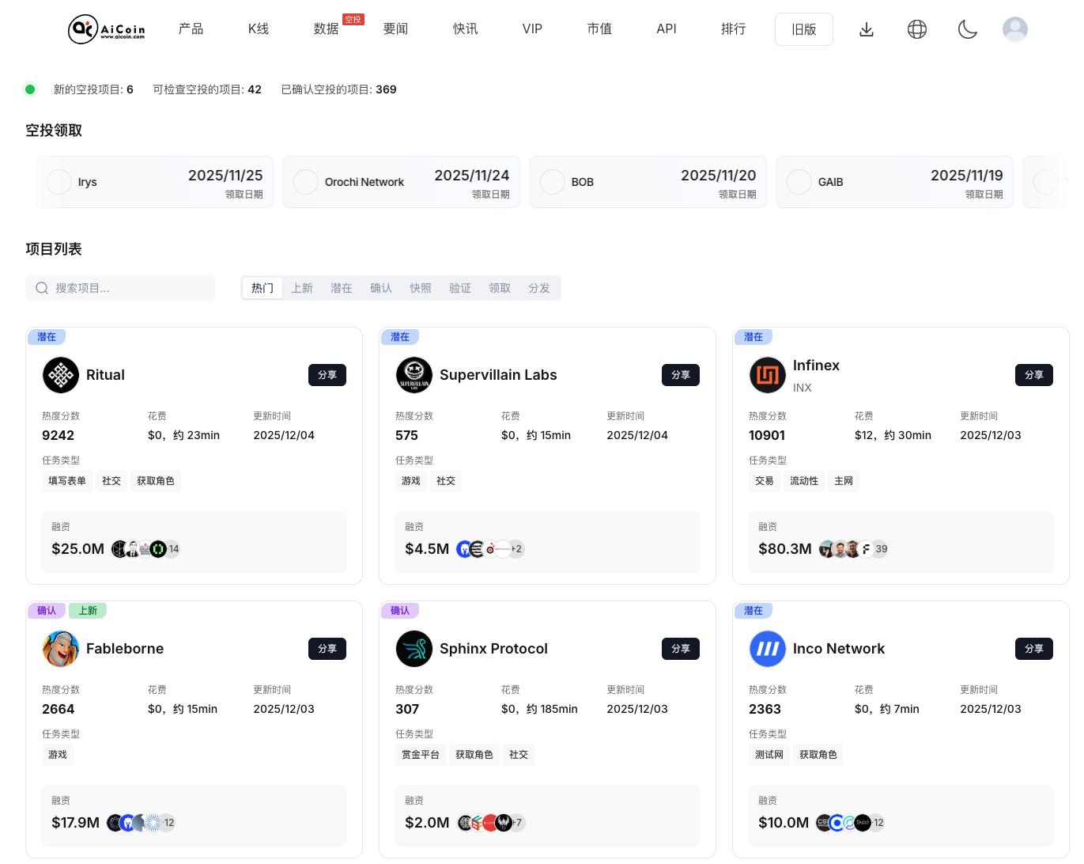This screenshot has width=1084, height=864.
Task: Click the AiCoin logo
Action: (x=107, y=29)
